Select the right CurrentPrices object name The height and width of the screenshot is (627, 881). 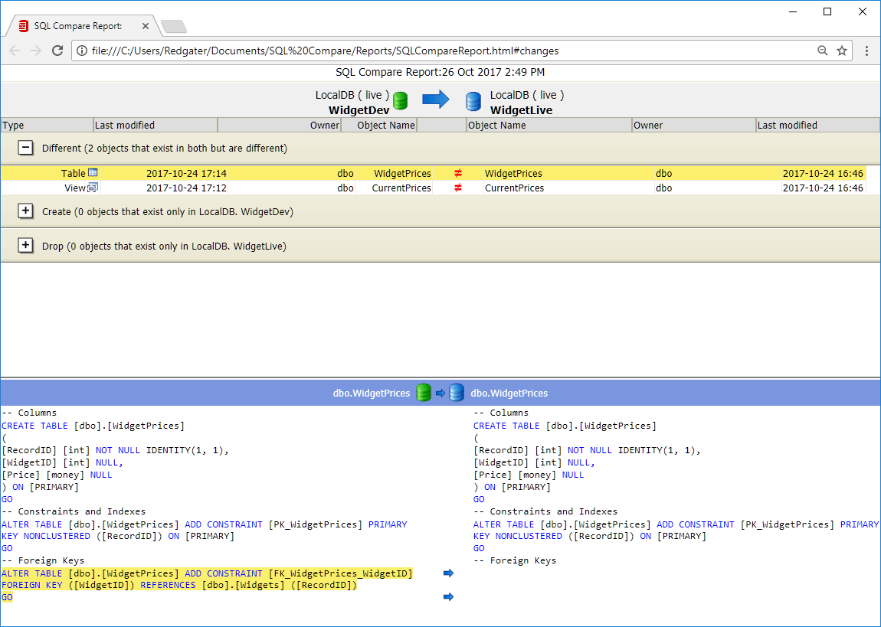(514, 188)
